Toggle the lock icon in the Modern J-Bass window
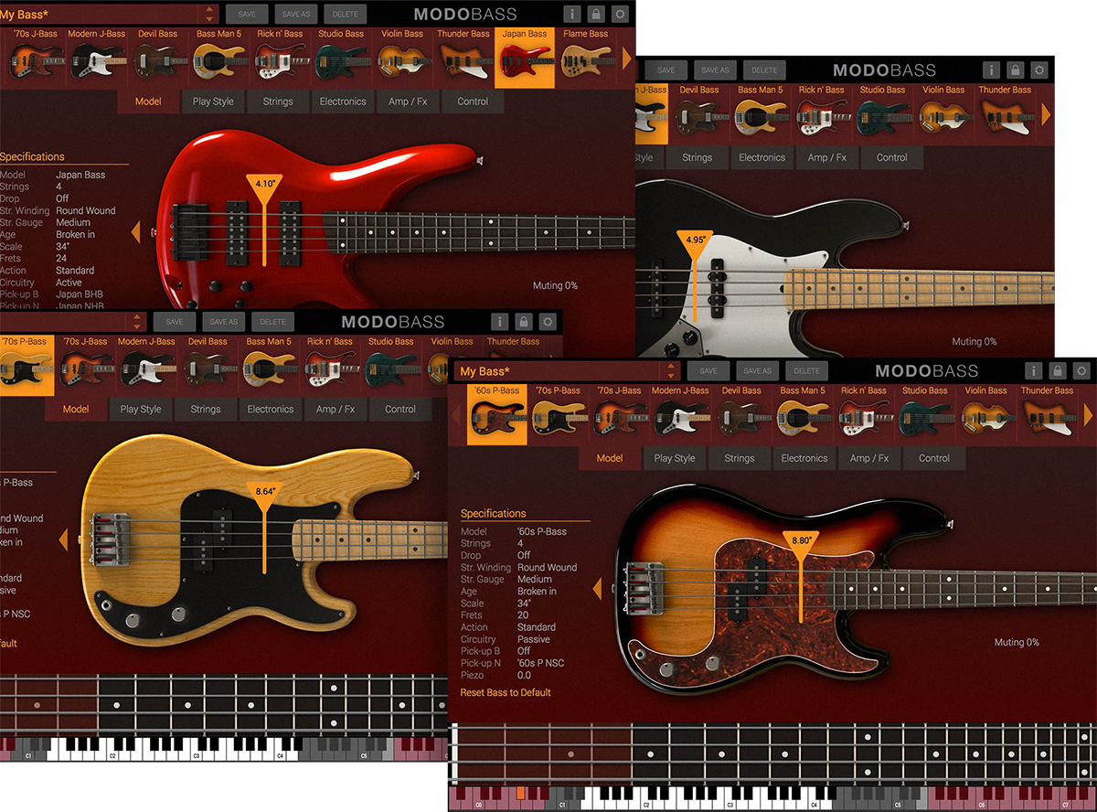 coord(1016,70)
